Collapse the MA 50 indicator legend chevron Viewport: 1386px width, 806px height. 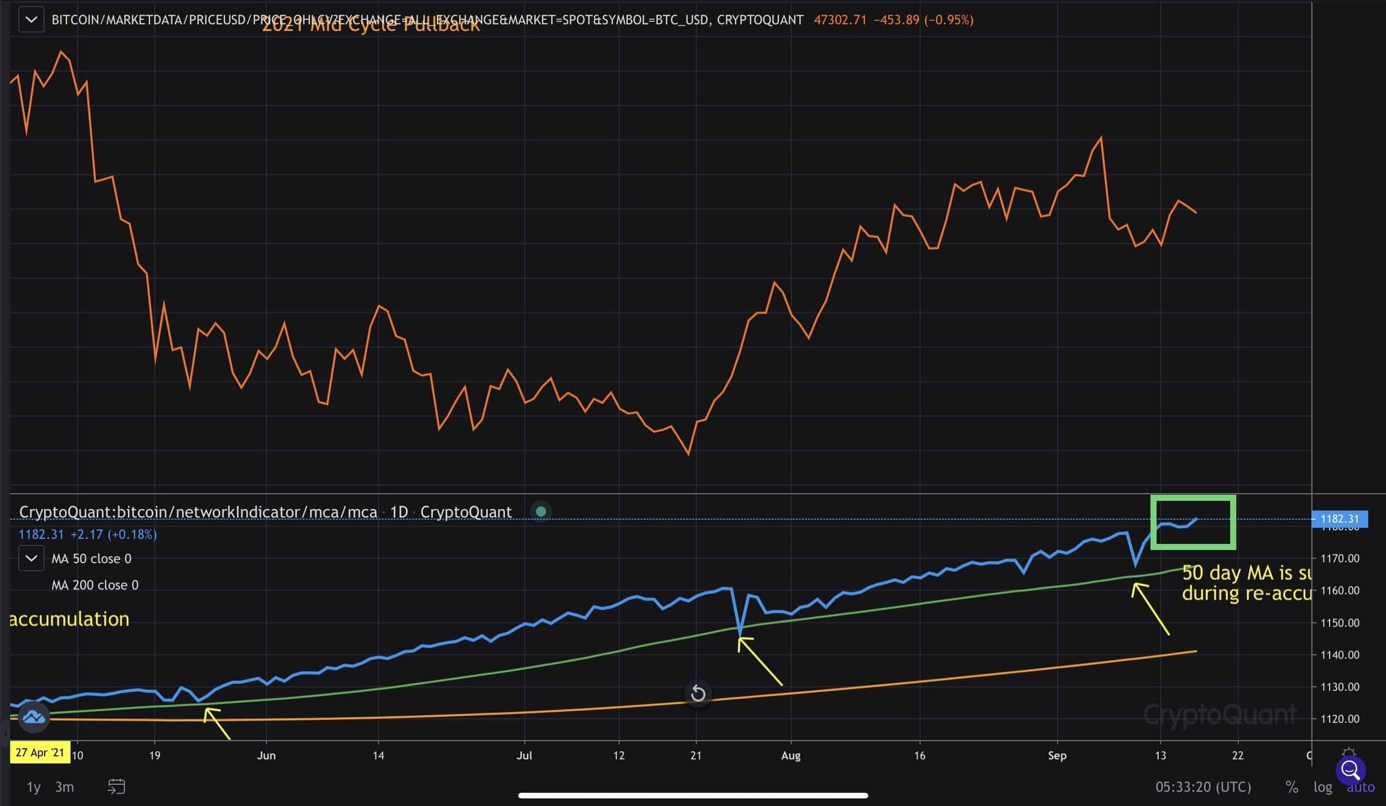(x=31, y=559)
